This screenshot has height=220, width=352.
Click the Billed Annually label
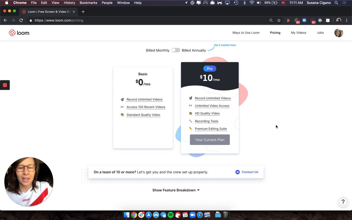tap(194, 50)
